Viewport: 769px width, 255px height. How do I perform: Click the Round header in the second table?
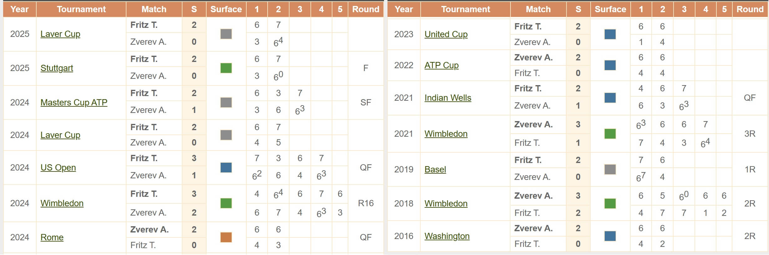(750, 9)
